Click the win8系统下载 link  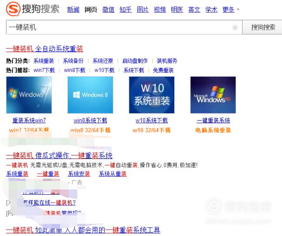coord(90,121)
